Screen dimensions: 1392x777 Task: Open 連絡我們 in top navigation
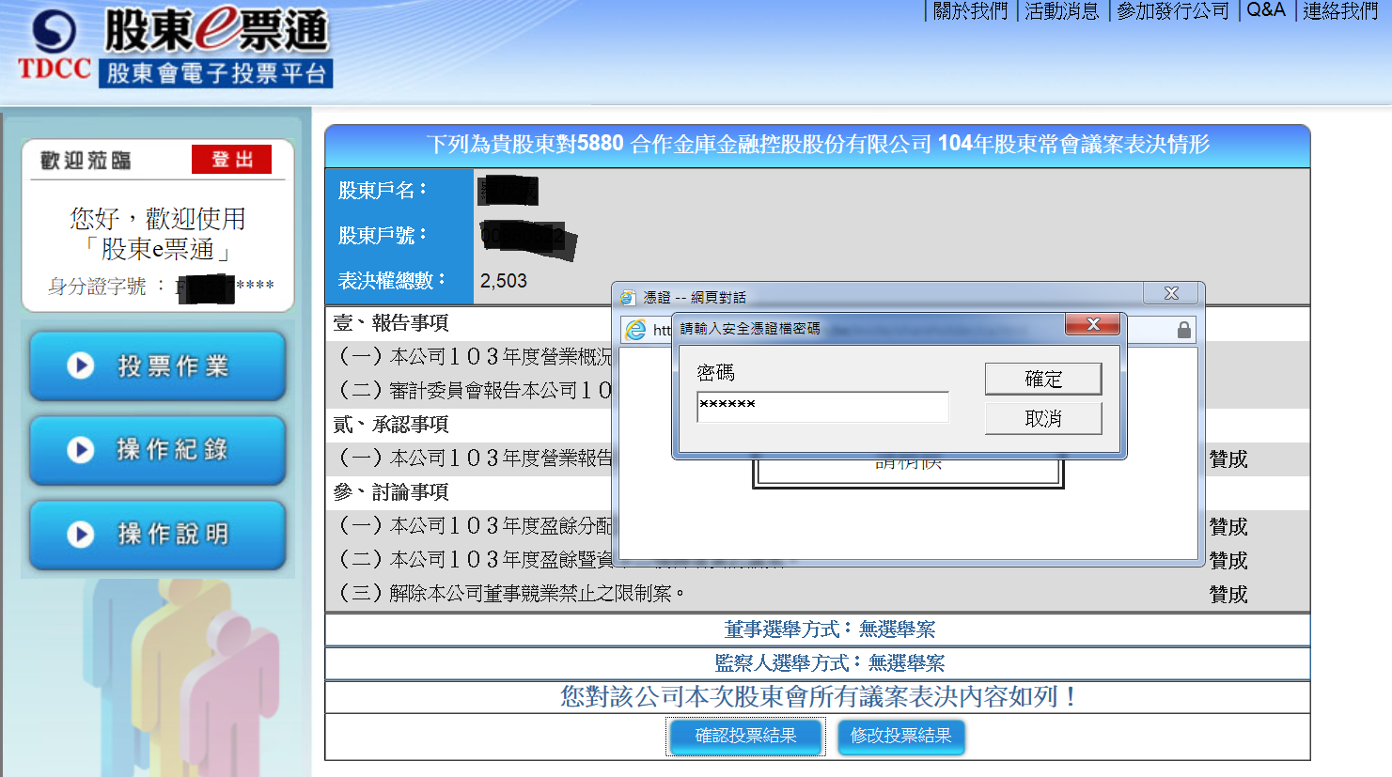[1339, 11]
